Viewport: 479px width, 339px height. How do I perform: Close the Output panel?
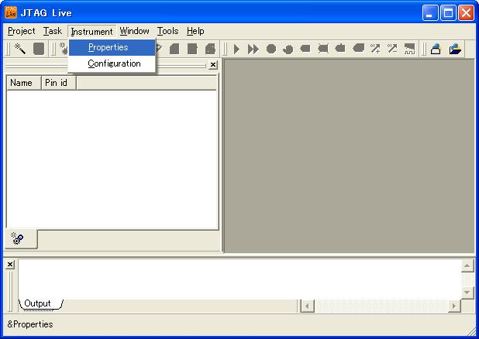10,264
